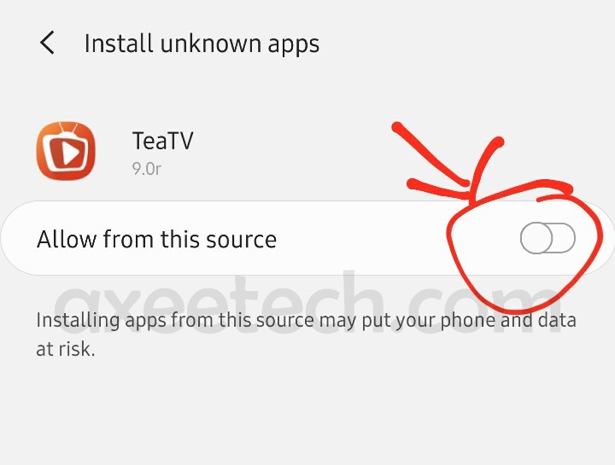The height and width of the screenshot is (465, 615).
Task: Click the 9.0r version label
Action: [x=147, y=169]
